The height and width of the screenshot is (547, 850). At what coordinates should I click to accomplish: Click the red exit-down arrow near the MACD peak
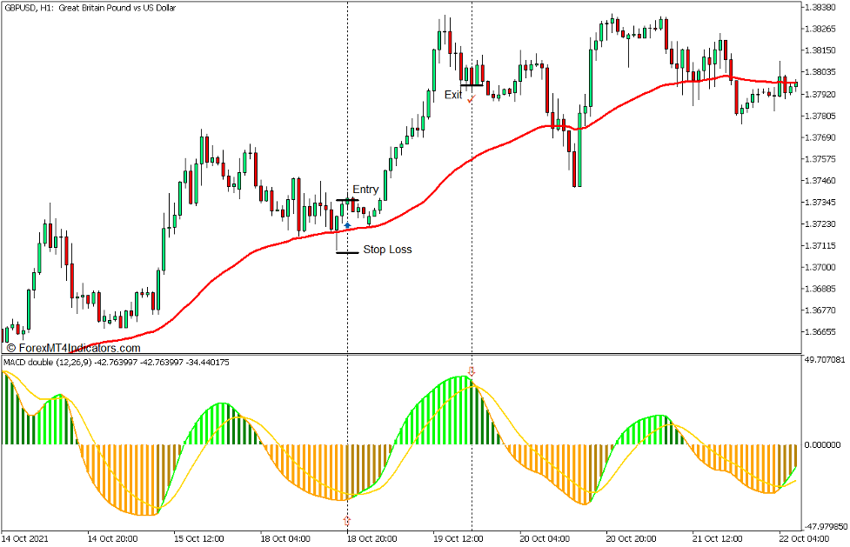pos(471,371)
